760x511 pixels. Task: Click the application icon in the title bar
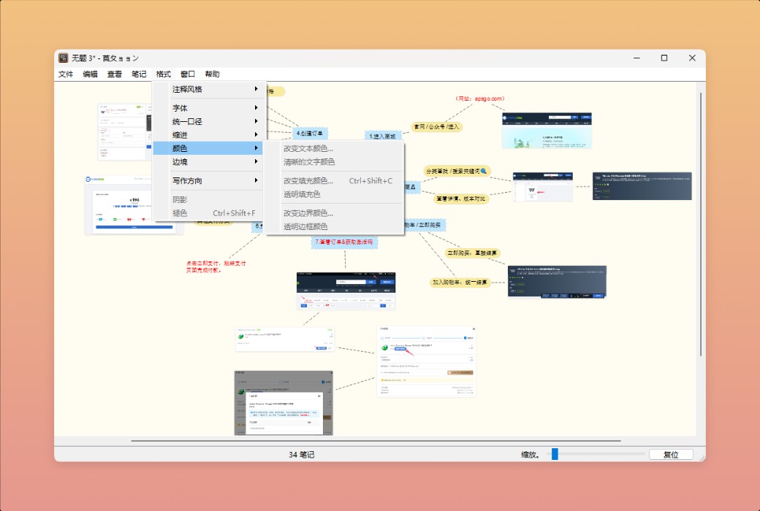click(x=62, y=58)
